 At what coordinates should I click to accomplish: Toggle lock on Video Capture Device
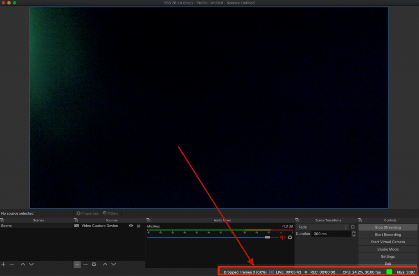click(x=139, y=226)
